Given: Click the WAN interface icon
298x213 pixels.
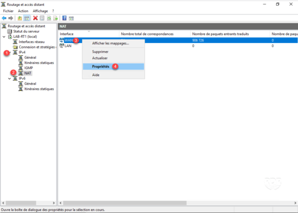Looking at the screenshot, I should tap(62, 40).
